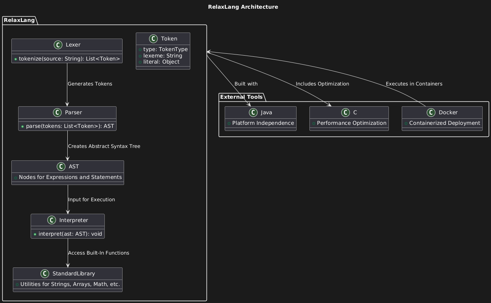Click the Executes in Containers label
The image size is (491, 303).
coord(414,84)
